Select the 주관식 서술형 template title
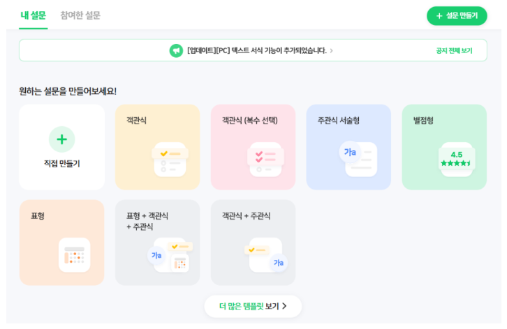507x329 pixels. point(339,121)
